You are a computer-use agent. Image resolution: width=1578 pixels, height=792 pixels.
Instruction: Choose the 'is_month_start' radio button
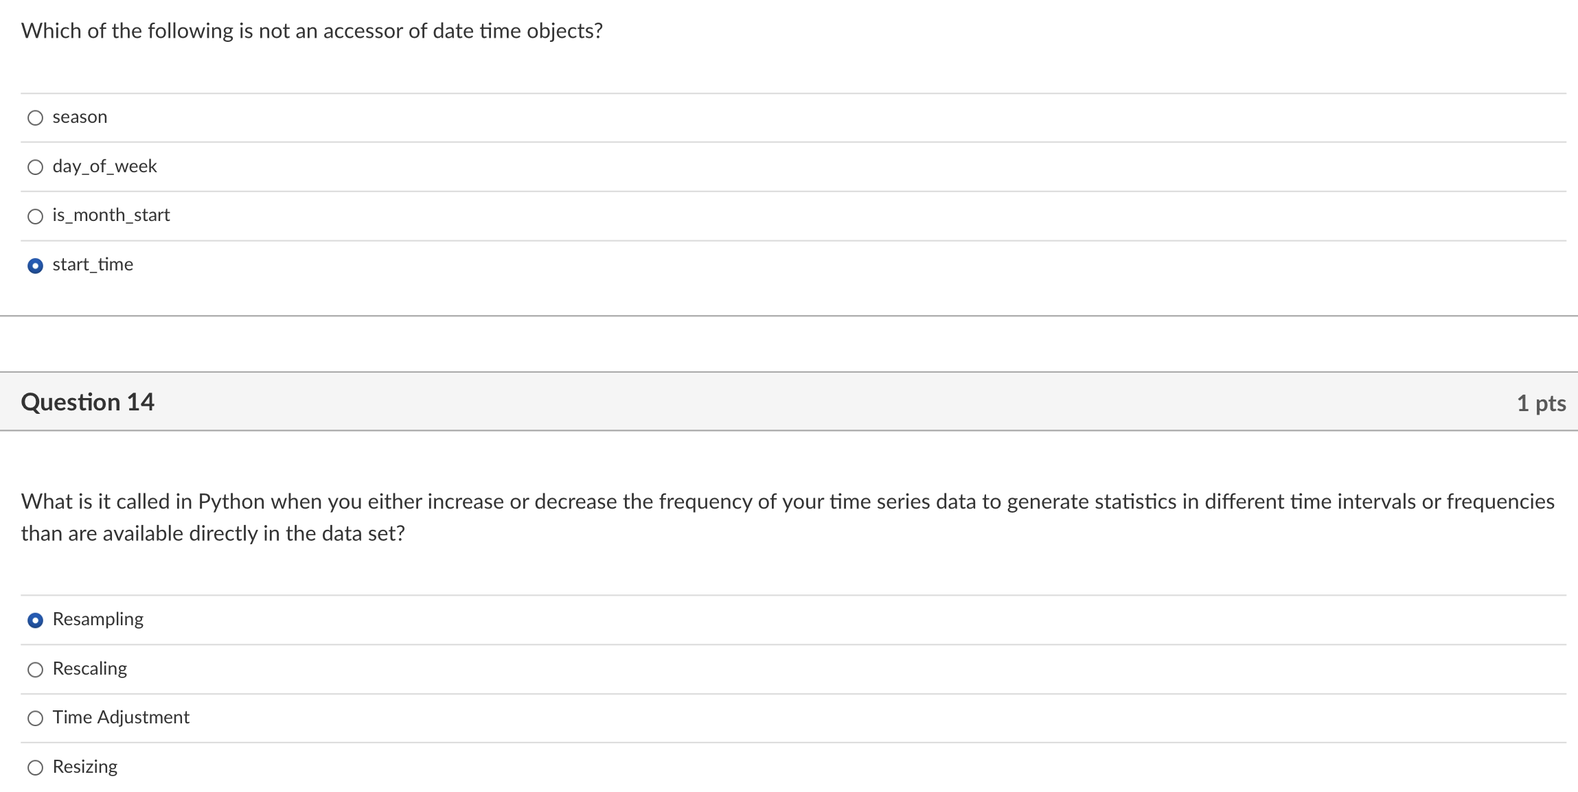pos(35,217)
